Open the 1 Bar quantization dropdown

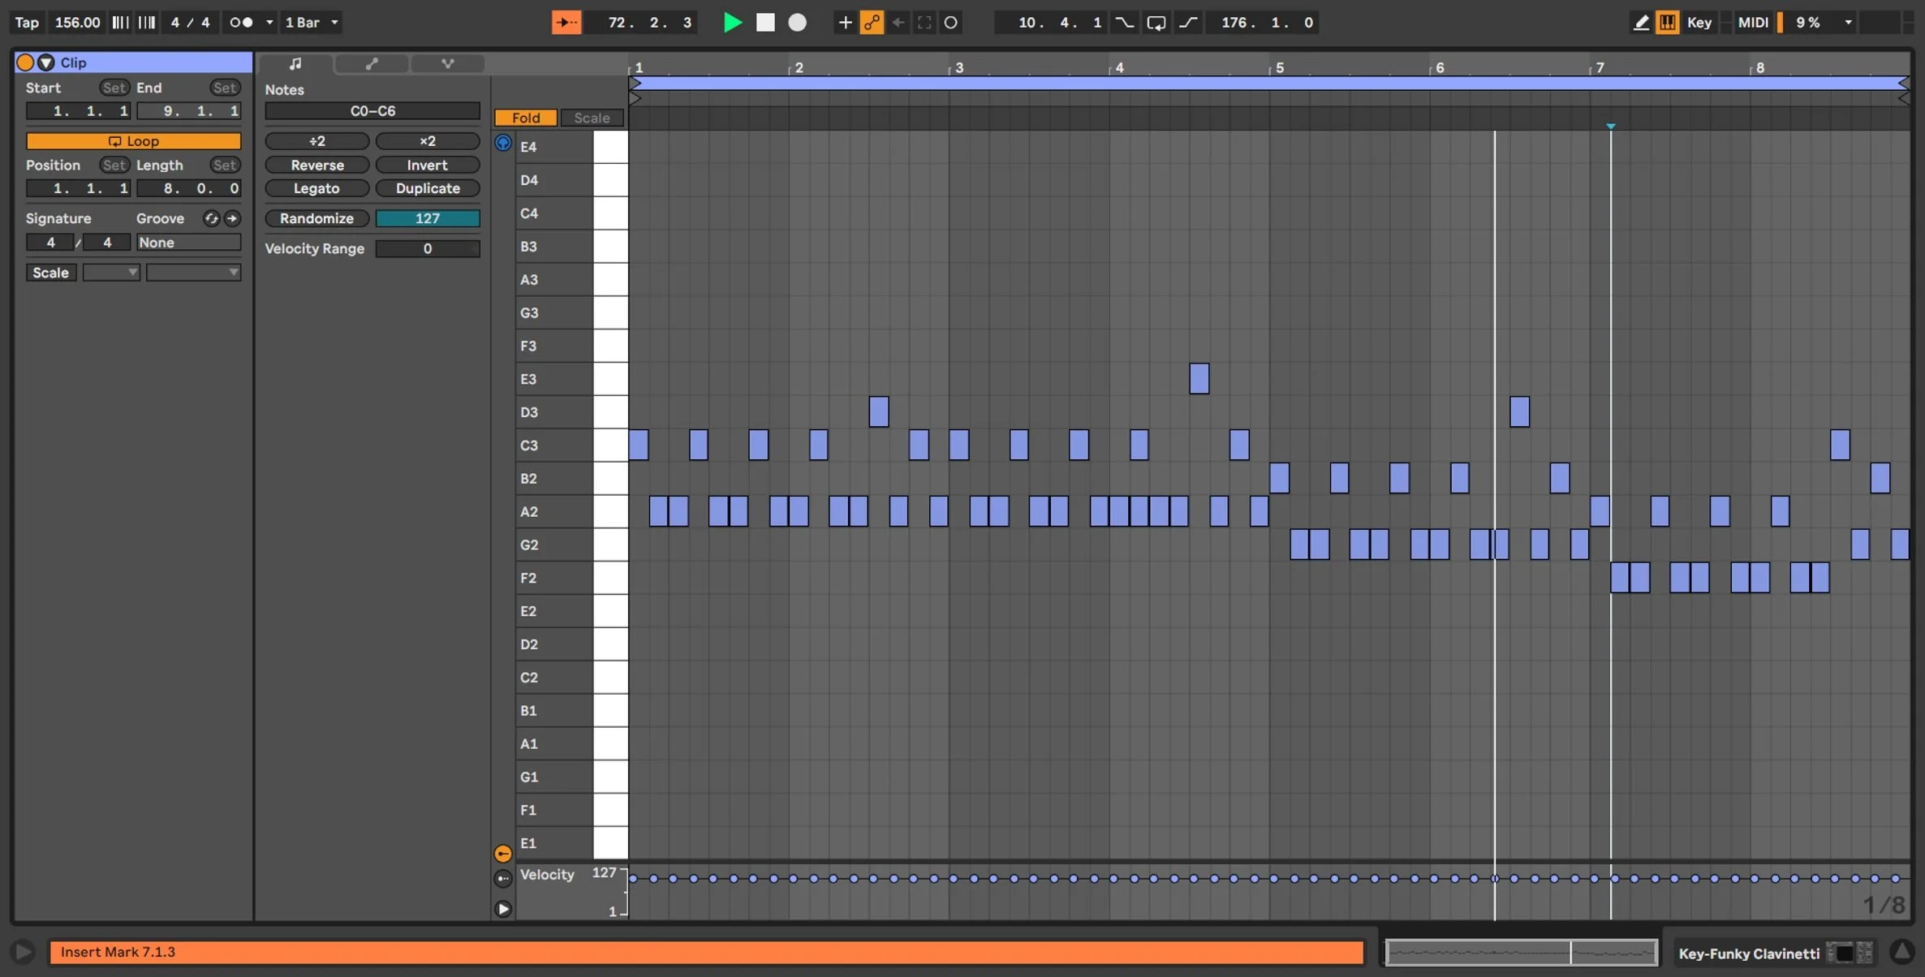coord(312,22)
